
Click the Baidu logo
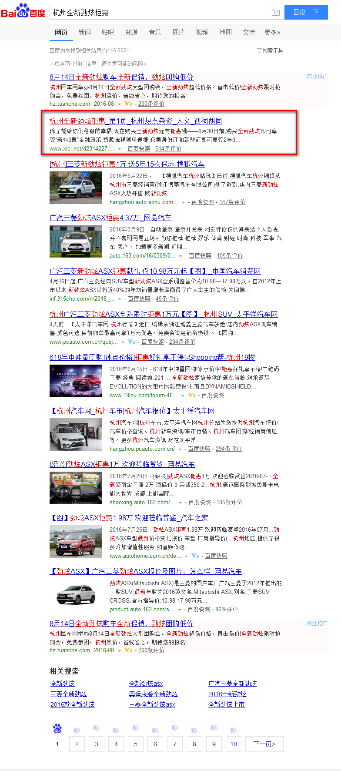[23, 11]
